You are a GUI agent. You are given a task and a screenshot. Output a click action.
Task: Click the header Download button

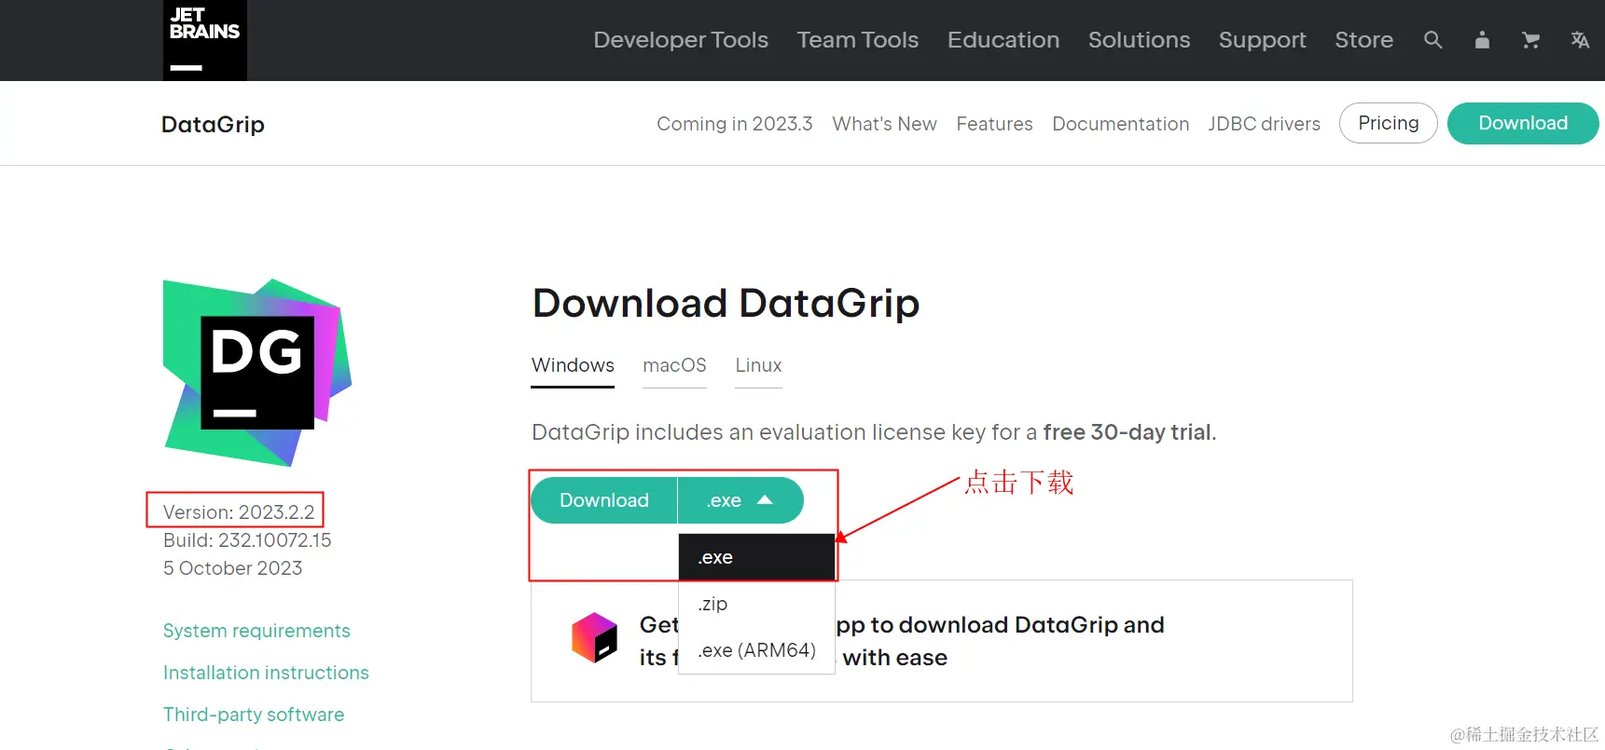[x=1523, y=123]
